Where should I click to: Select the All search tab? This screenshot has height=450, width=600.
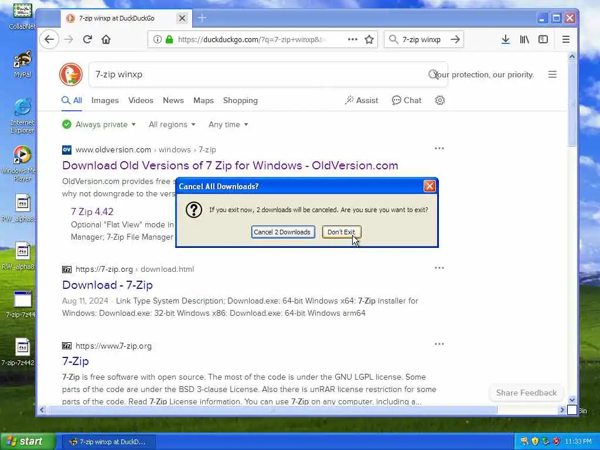pyautogui.click(x=72, y=100)
